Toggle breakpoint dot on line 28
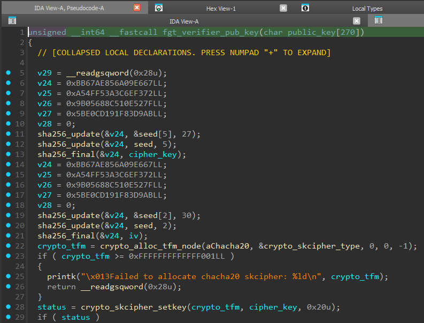Image resolution: width=424 pixels, height=323 pixels. (8, 307)
